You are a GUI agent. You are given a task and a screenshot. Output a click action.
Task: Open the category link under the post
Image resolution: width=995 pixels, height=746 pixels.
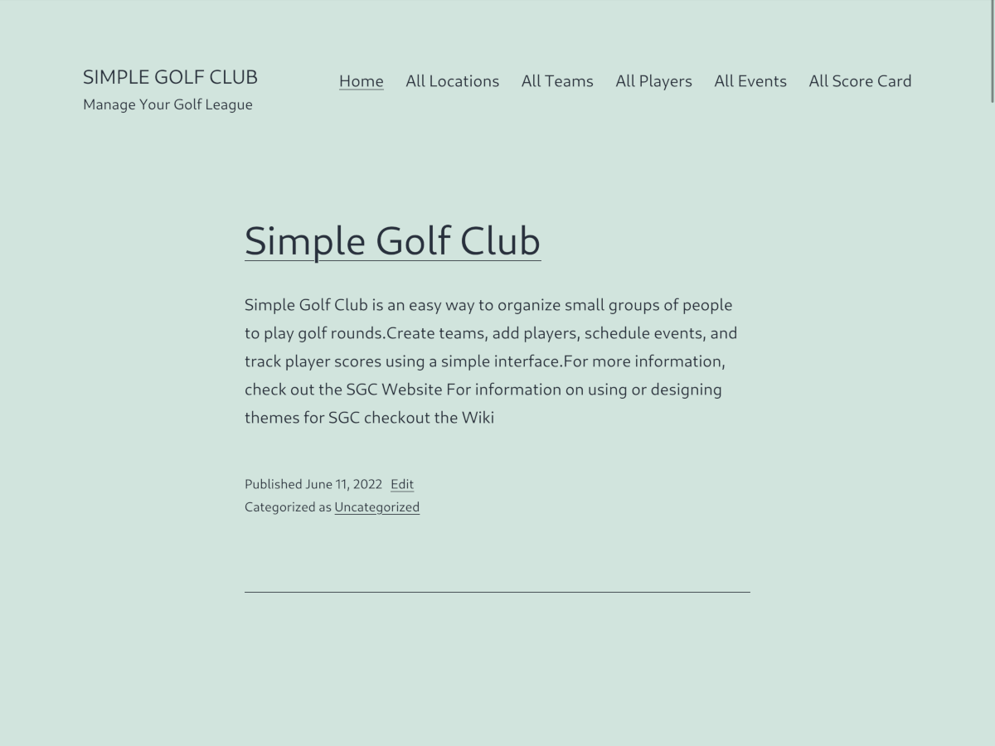coord(376,506)
